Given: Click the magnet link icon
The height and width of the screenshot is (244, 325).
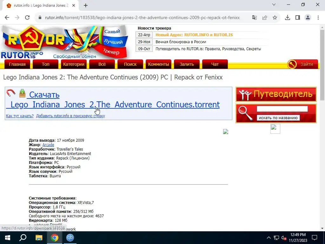Looking at the screenshot, I should click(10, 93).
